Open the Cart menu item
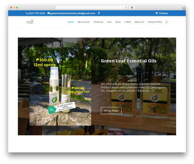 coord(109,22)
